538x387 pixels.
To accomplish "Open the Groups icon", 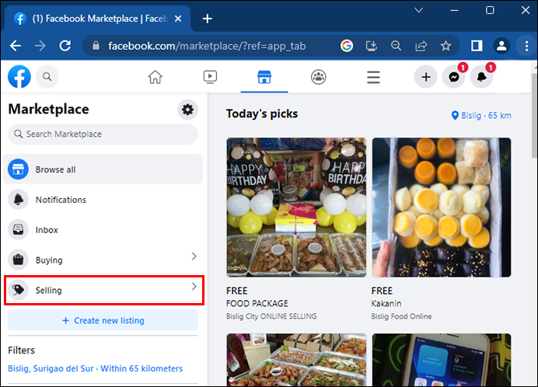I will click(x=319, y=77).
